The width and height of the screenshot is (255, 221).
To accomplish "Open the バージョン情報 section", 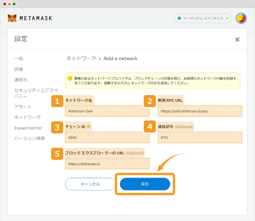I will [30, 138].
